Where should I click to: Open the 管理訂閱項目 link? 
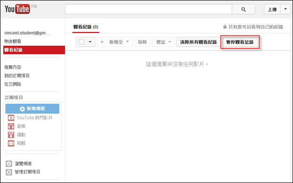(27, 172)
